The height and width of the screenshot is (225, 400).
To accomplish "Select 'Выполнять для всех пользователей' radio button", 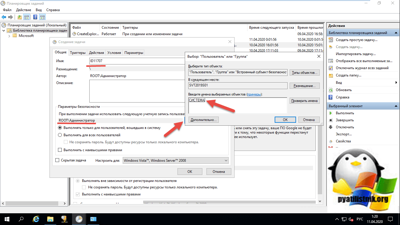I will pos(60,135).
